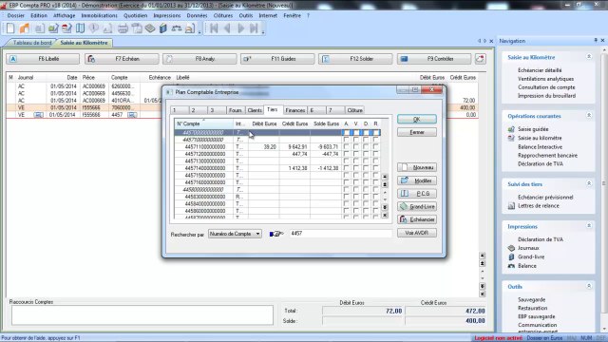Screen dimensions: 608x342
Task: Click journal lookup icon beside VE in last row
Action: click(38, 115)
